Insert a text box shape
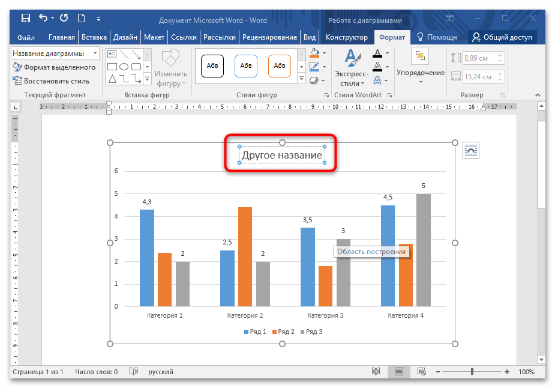 point(112,54)
